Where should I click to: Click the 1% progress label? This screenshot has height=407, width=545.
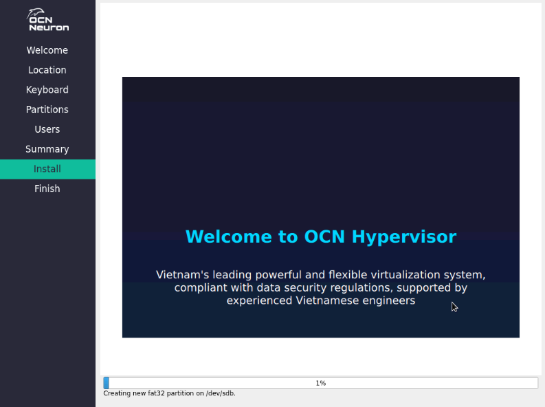coord(320,383)
